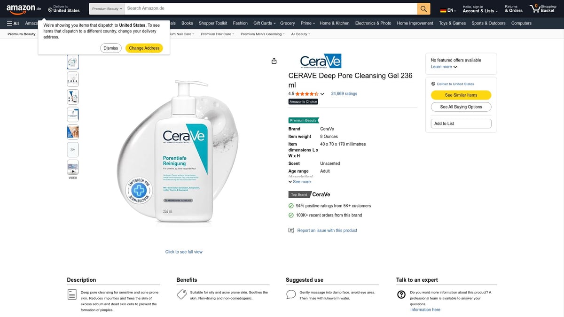Open the Premium Beauty search category dropdown

106,8
